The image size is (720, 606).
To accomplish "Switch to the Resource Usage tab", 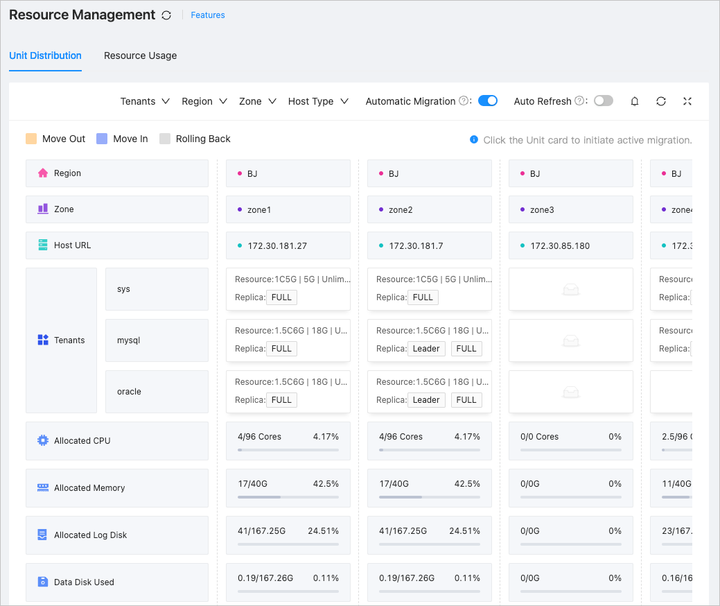I will click(x=140, y=55).
